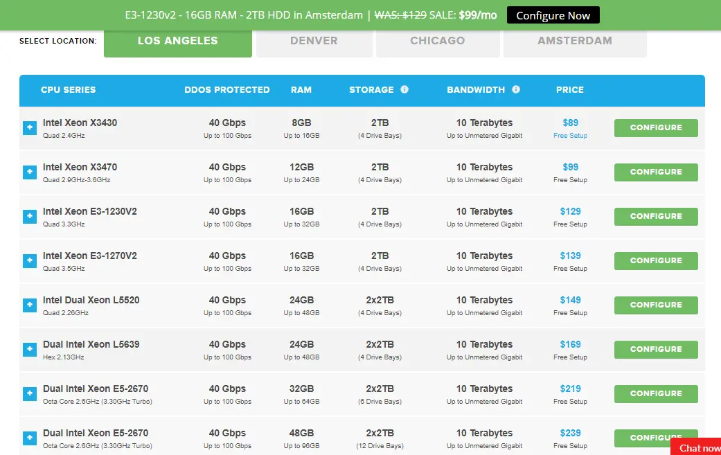The height and width of the screenshot is (455, 721).
Task: Click the 48GB RAM value
Action: (x=302, y=433)
